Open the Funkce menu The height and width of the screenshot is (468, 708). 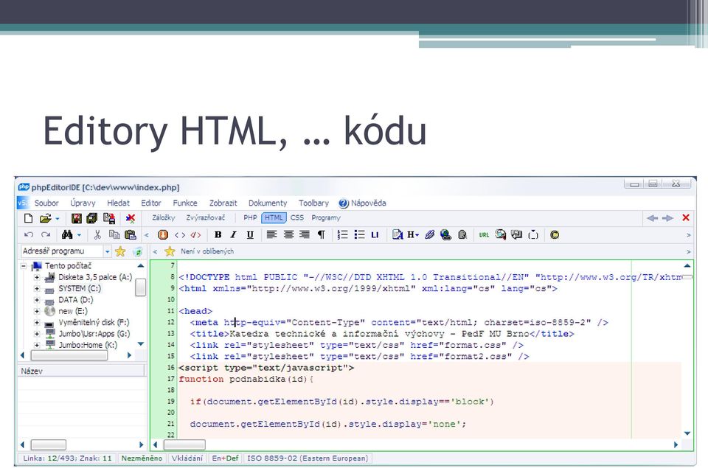pyautogui.click(x=185, y=203)
